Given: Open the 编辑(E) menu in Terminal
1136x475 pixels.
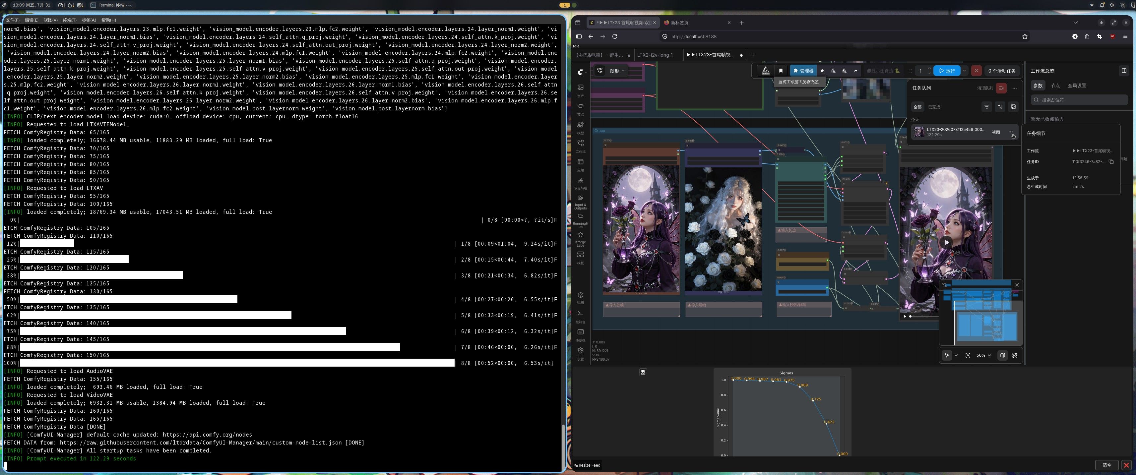Looking at the screenshot, I should tap(32, 20).
